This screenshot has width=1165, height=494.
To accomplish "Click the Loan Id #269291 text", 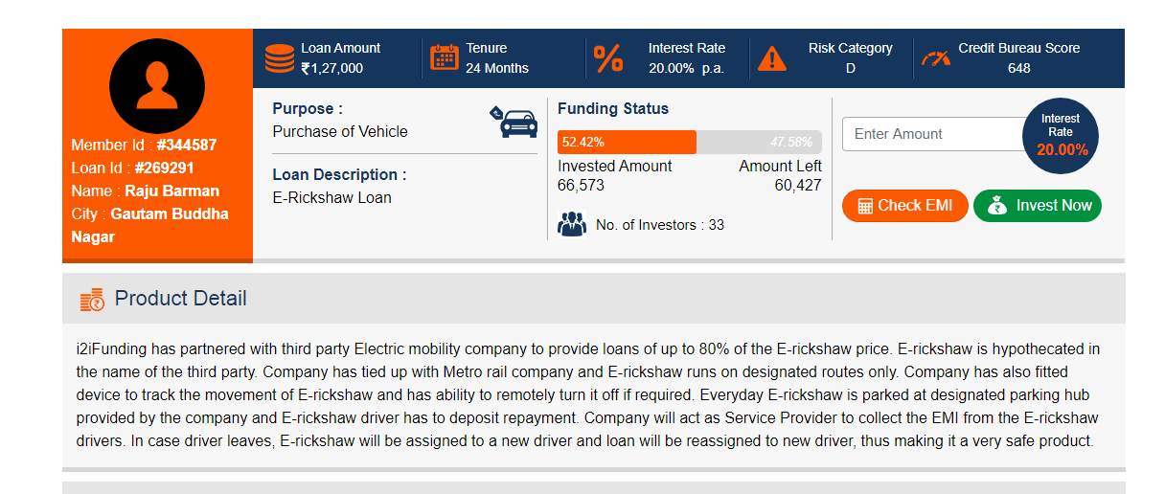I will click(133, 168).
